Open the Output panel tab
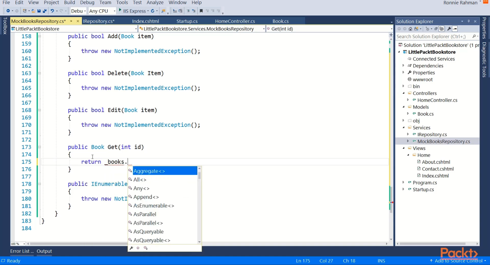Viewport: 490px width, 265px height. click(44, 251)
